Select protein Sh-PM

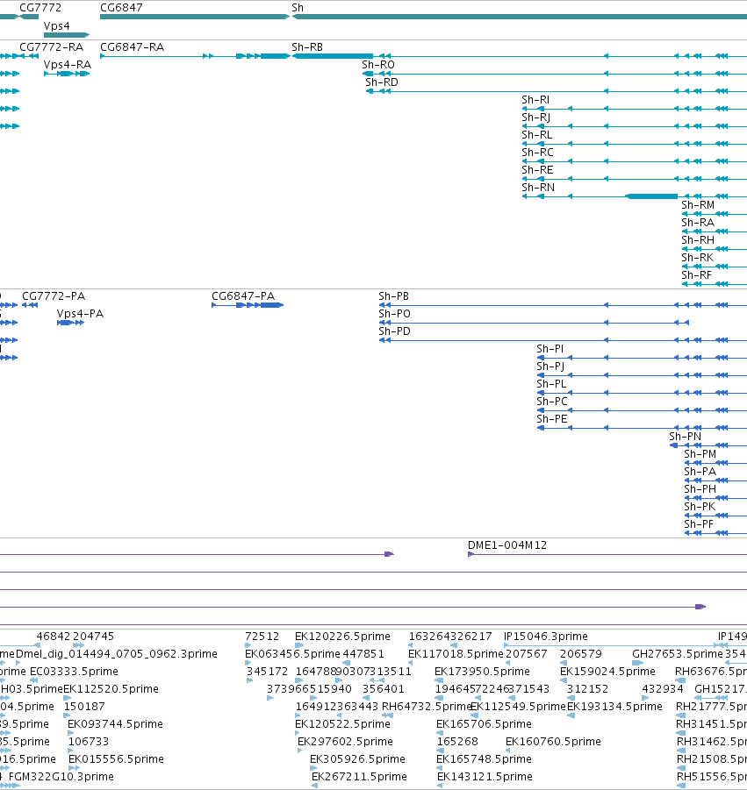coord(700,454)
